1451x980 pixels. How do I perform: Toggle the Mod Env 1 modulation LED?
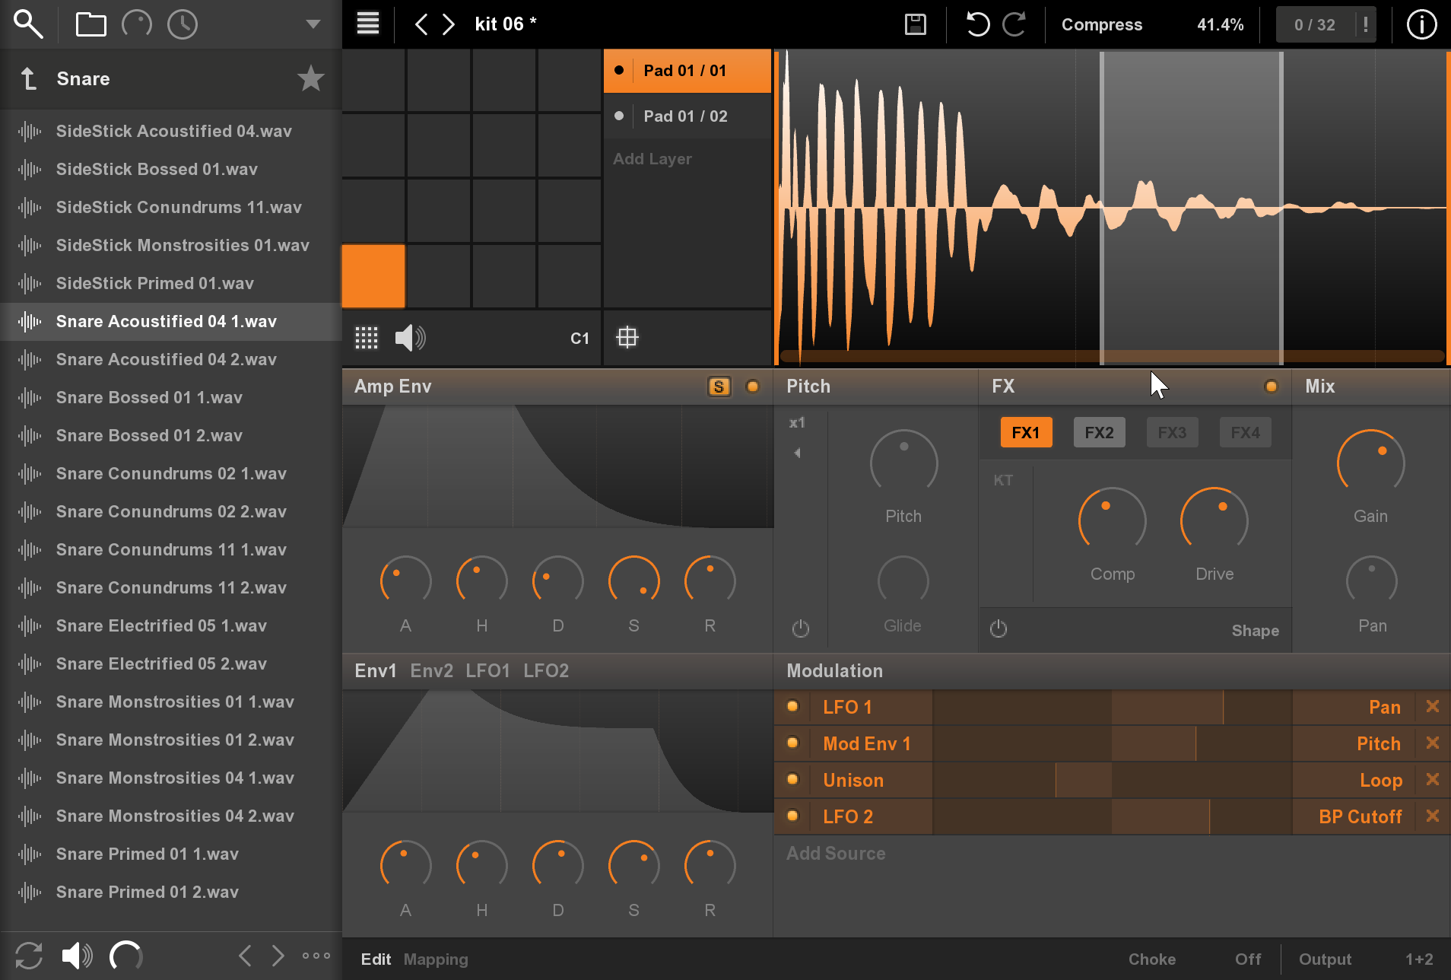coord(792,743)
